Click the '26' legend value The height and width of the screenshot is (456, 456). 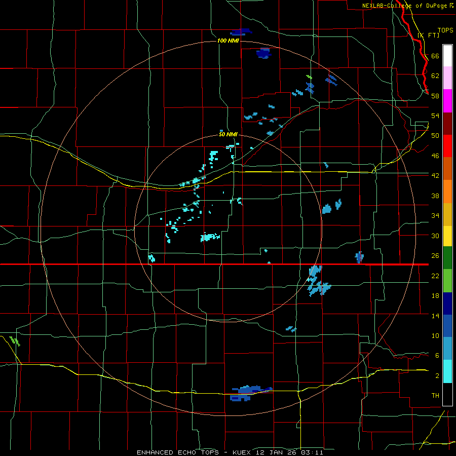[x=435, y=256]
